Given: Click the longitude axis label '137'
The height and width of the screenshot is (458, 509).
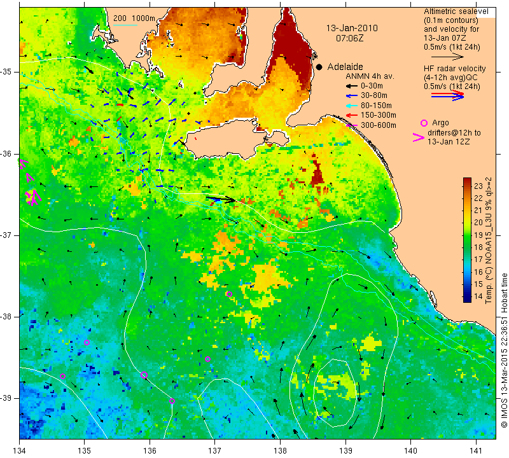Looking at the screenshot, I should pos(215,451).
